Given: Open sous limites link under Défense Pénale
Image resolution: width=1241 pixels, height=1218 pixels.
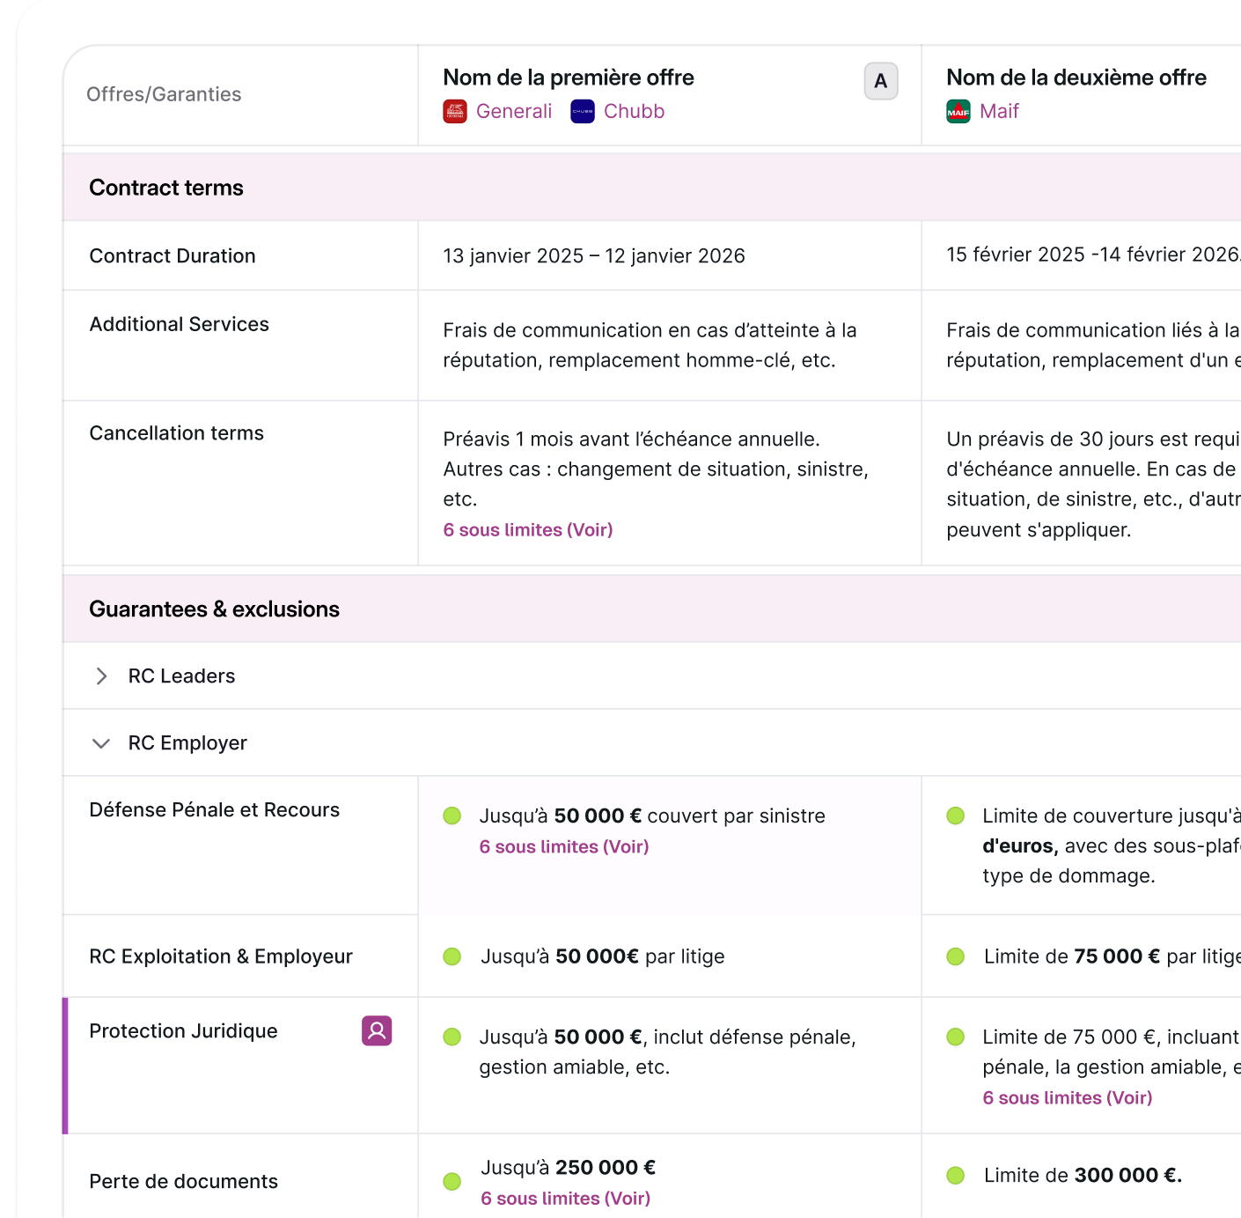Looking at the screenshot, I should point(564,846).
